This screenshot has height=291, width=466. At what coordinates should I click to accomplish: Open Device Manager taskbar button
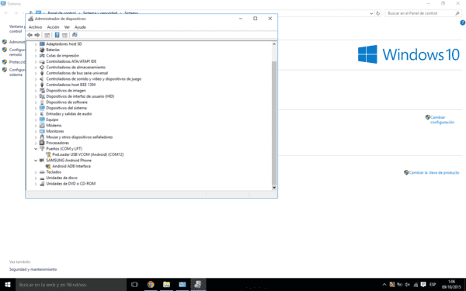198,285
